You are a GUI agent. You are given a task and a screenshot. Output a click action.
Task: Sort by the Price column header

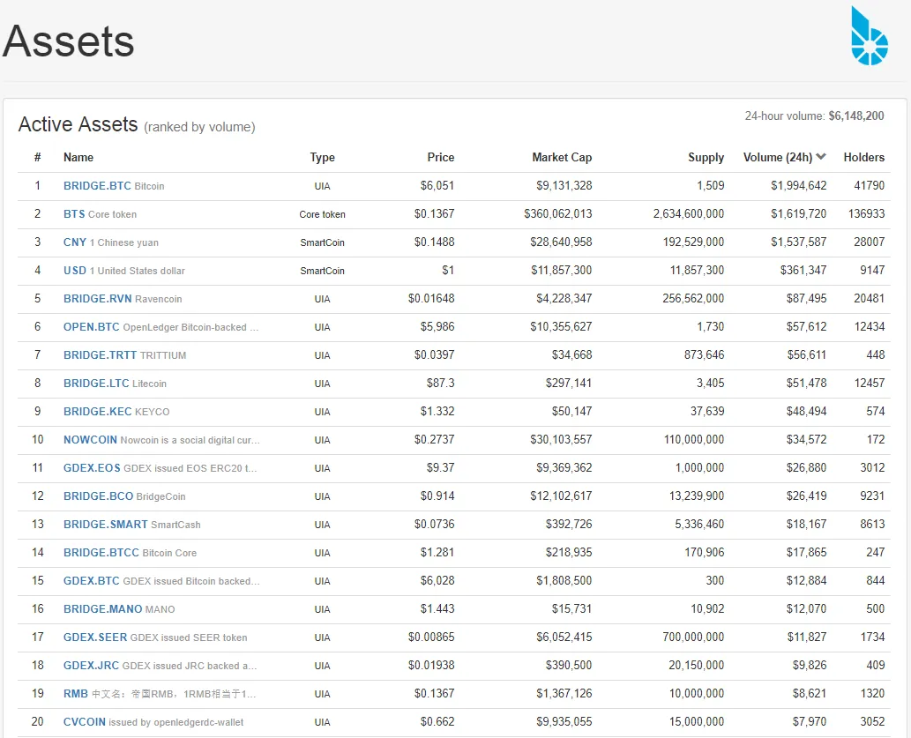pos(441,158)
